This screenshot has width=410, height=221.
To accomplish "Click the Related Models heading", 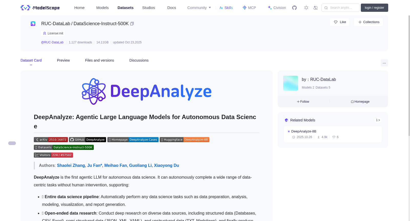I will tap(303, 120).
